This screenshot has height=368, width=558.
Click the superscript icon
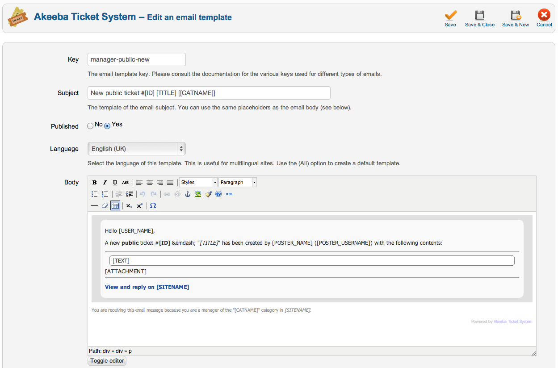140,206
